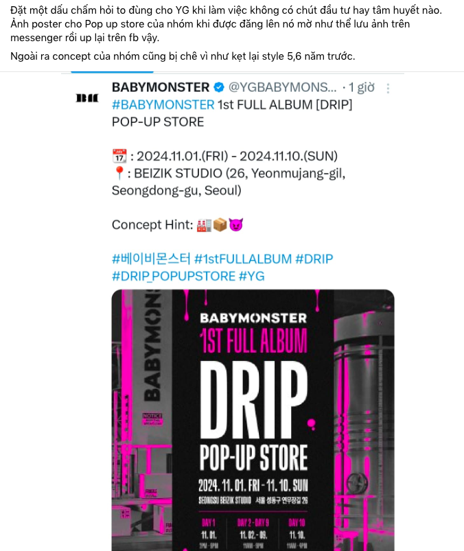
Task: Open the #베이비몬스터 hashtag
Action: tap(151, 259)
